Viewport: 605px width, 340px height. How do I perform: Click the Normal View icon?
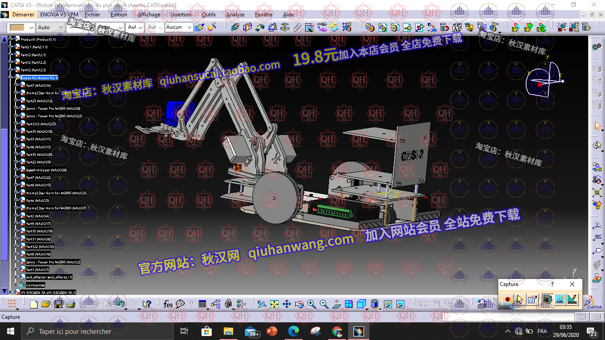coord(336,304)
